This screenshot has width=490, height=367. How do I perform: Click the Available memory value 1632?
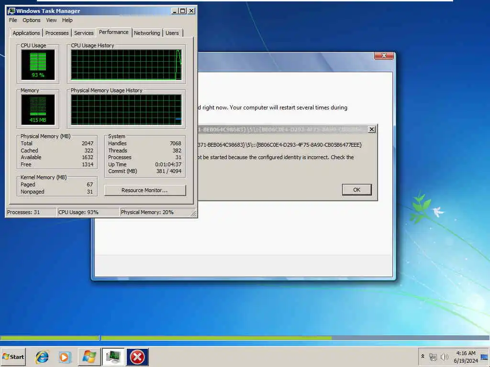tap(88, 157)
